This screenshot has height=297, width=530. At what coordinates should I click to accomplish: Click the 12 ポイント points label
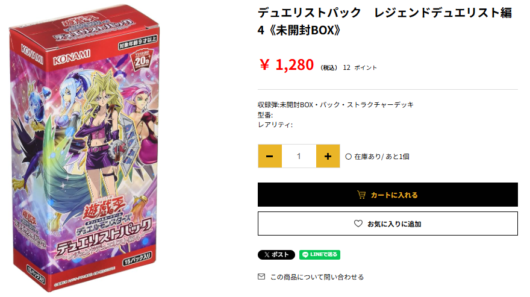pyautogui.click(x=360, y=67)
